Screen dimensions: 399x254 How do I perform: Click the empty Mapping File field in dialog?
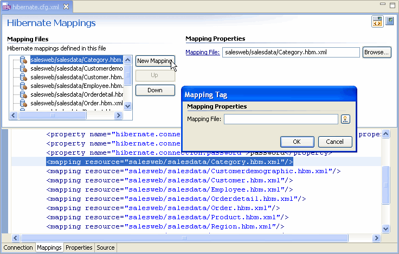281,119
